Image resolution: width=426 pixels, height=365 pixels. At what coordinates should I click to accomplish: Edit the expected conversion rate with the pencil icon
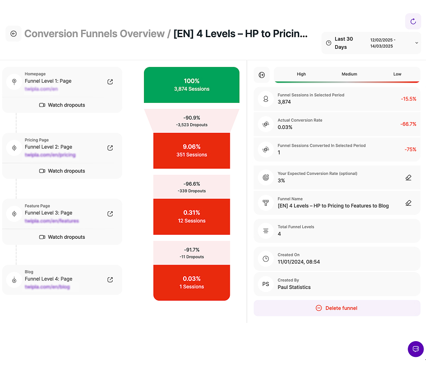click(408, 177)
